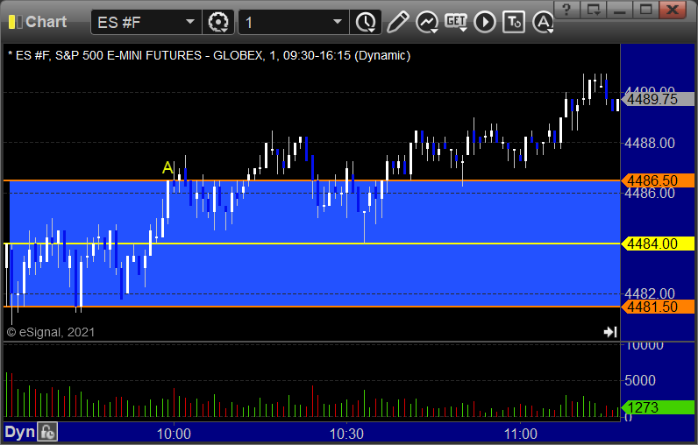Click the 11:00 time axis label
The width and height of the screenshot is (698, 445).
[x=520, y=434]
